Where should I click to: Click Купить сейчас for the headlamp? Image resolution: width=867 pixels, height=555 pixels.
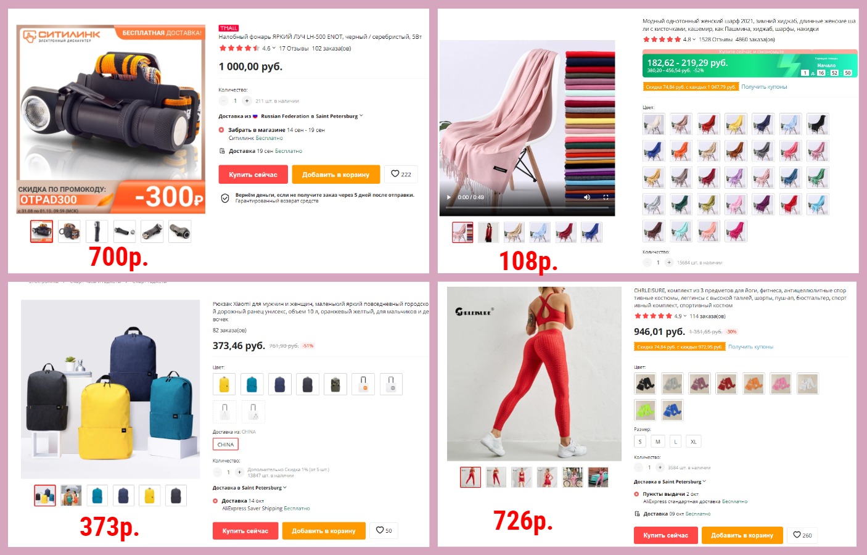[253, 175]
